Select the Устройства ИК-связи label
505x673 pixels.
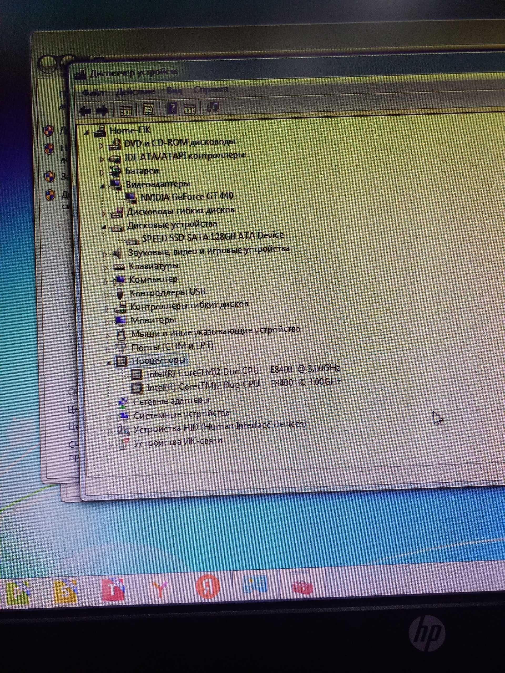click(x=178, y=442)
